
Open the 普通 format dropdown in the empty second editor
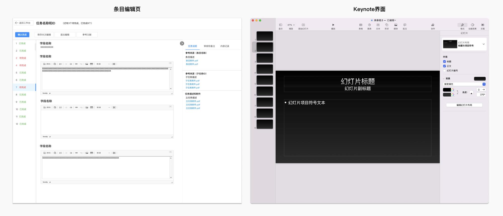103,107
